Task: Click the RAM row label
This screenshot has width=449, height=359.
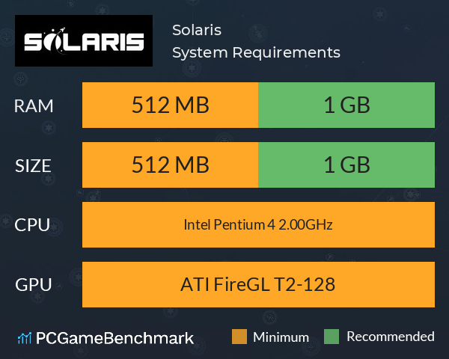Action: pos(34,106)
